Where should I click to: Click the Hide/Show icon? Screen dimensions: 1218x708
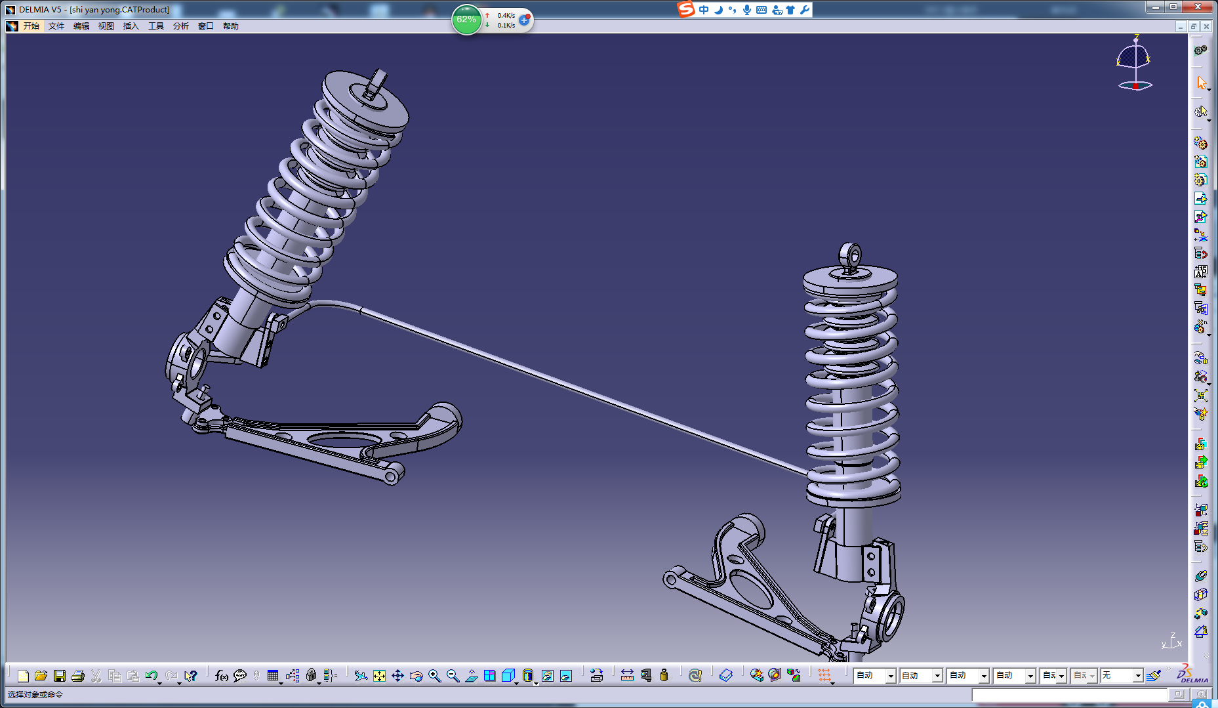pos(548,675)
